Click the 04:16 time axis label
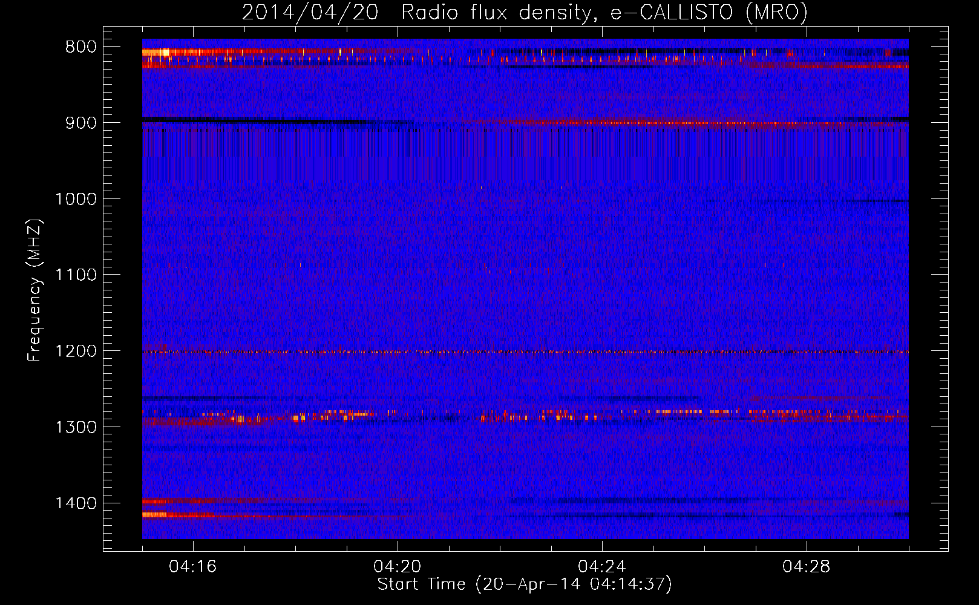This screenshot has width=979, height=605. [x=193, y=567]
